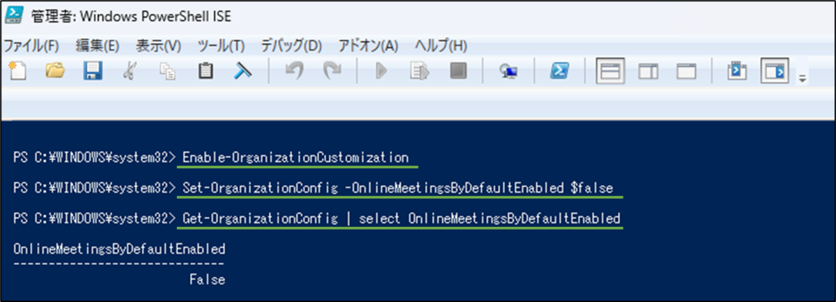Click the New script icon
Screen dimensions: 836x302
click(x=17, y=71)
